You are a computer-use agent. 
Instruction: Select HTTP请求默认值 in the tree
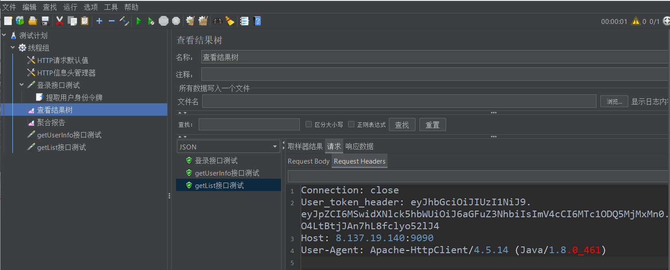(x=63, y=60)
